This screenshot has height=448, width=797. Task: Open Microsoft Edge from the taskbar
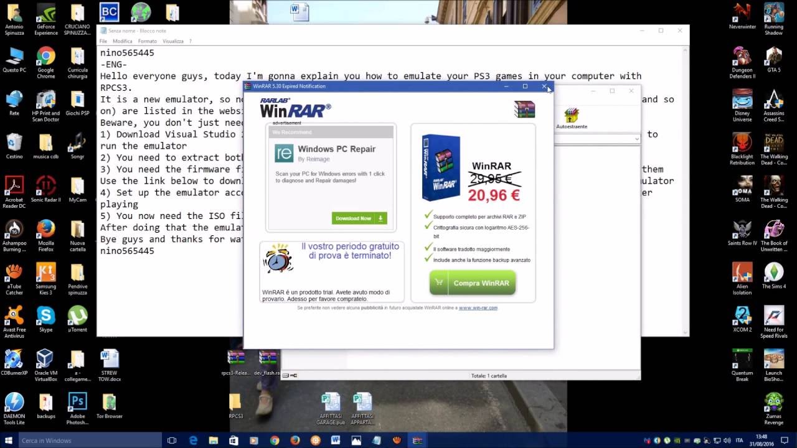[x=193, y=441]
